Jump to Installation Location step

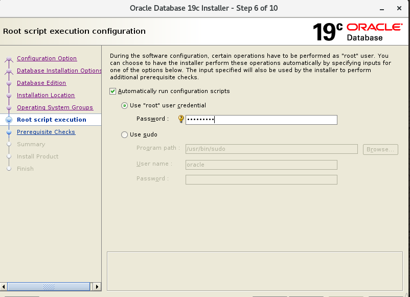[46, 95]
